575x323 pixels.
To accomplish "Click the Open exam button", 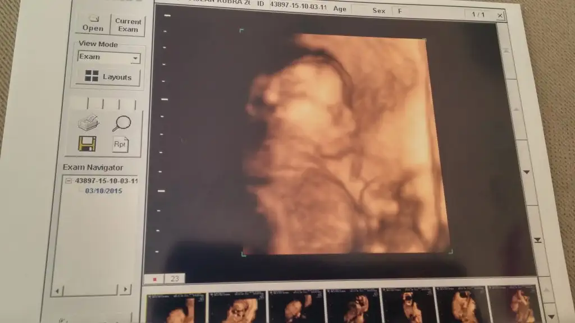I will [93, 24].
